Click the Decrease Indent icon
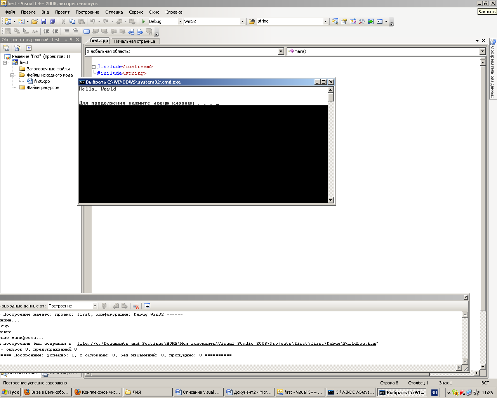This screenshot has height=398, width=497. point(46,31)
